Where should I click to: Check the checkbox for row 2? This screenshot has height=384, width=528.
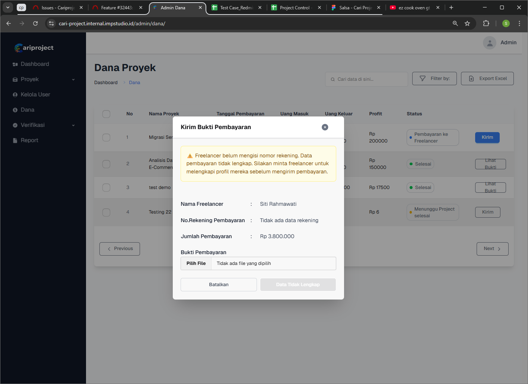click(x=106, y=164)
